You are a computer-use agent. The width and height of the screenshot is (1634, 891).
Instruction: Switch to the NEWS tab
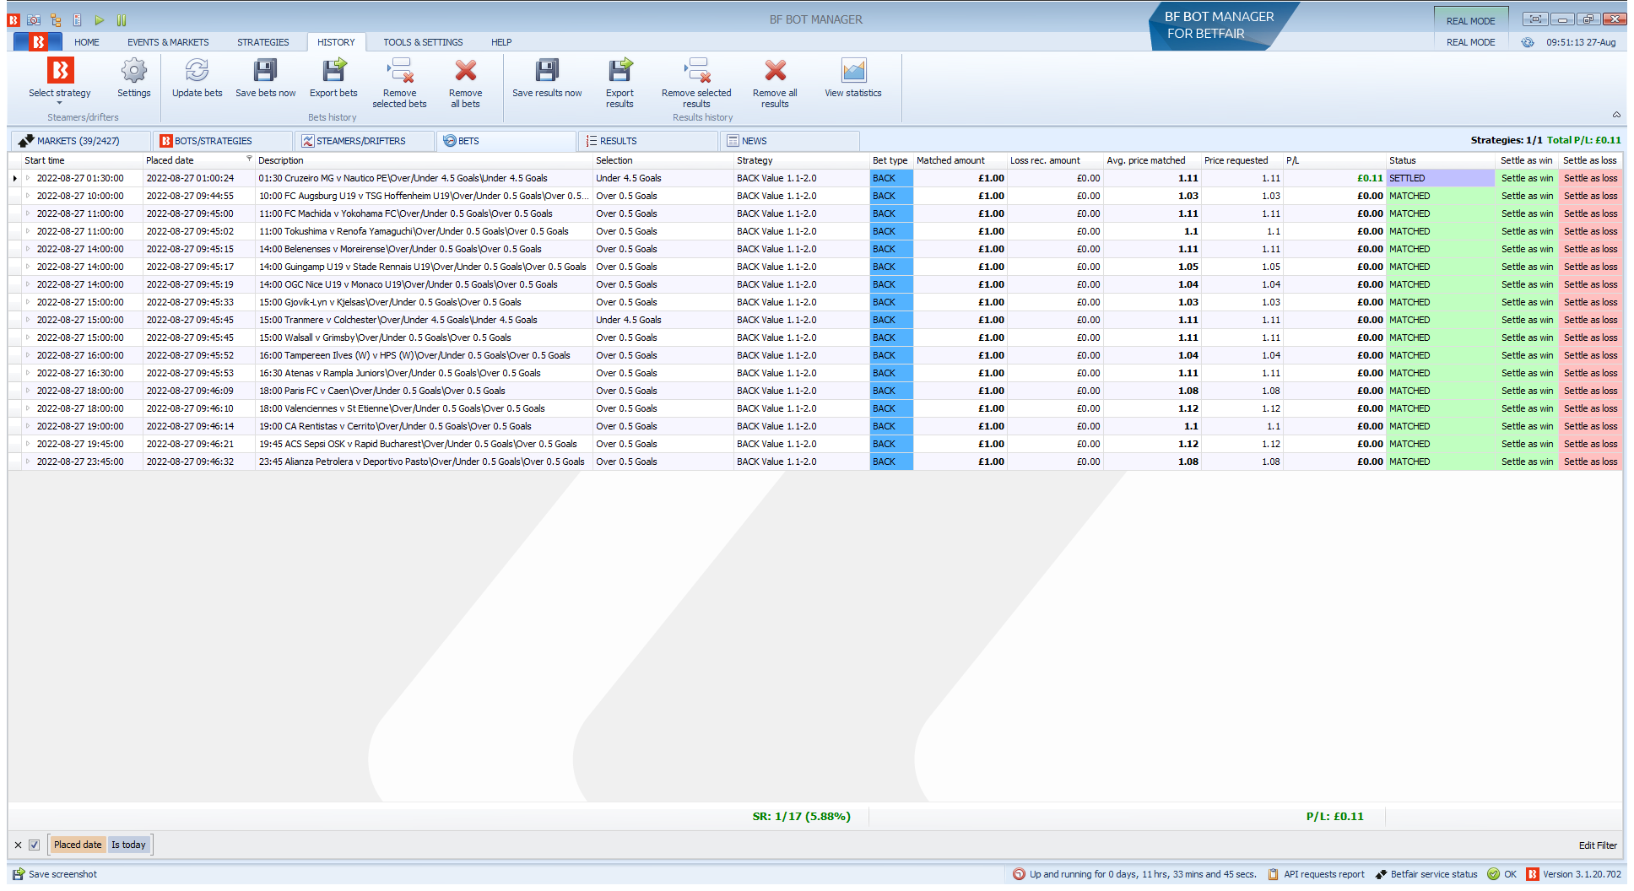(x=790, y=141)
